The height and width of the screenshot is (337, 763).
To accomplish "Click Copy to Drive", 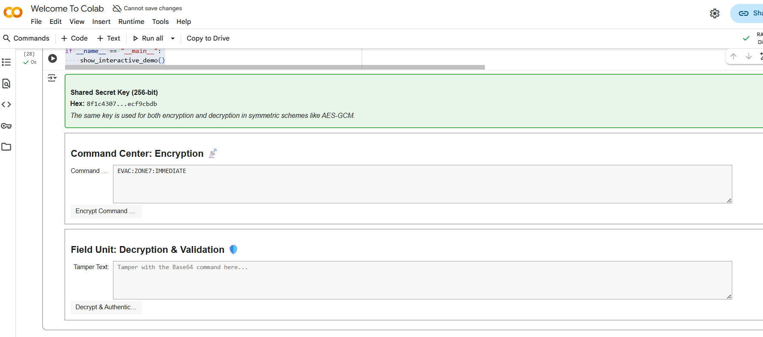I will (x=208, y=38).
